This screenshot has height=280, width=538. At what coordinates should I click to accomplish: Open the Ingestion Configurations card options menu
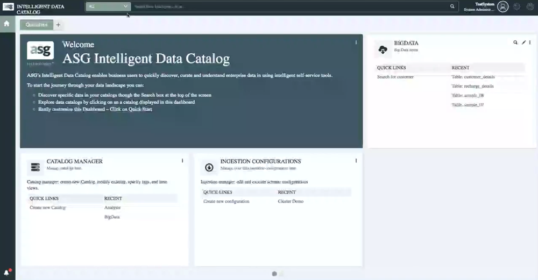click(x=356, y=160)
